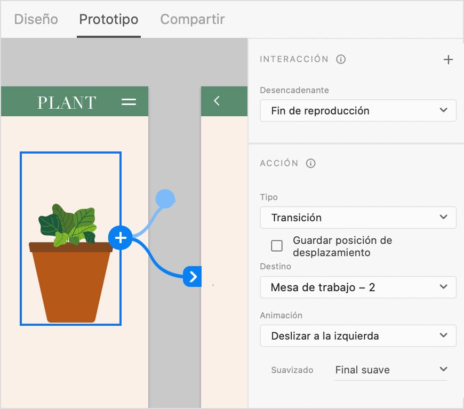
Task: Click the Acción info icon
Action: pos(310,164)
